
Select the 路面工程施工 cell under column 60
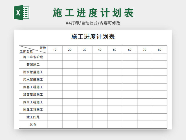[x=130, y=102]
